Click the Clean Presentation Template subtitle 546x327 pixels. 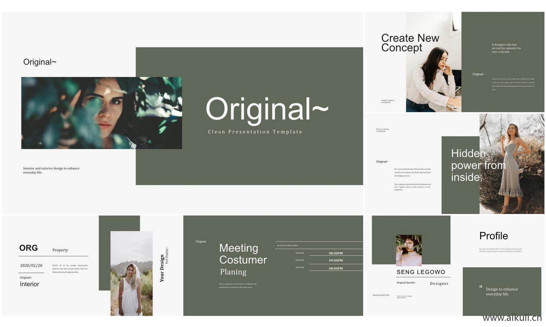(x=255, y=132)
